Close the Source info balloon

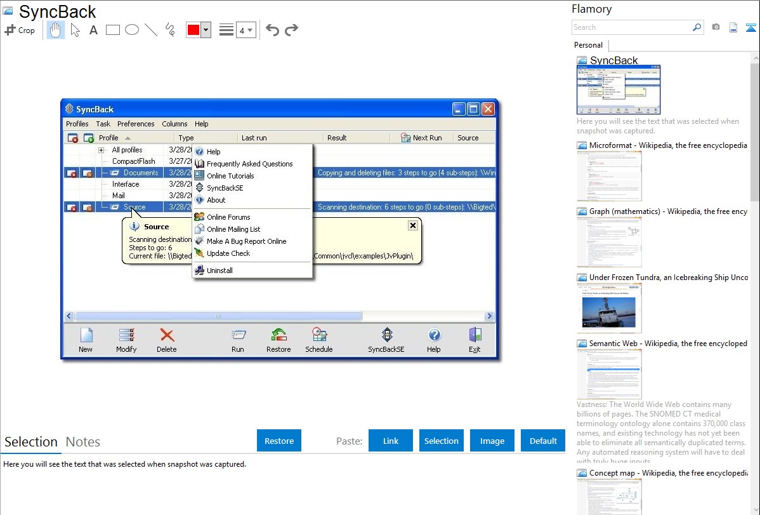click(x=413, y=225)
